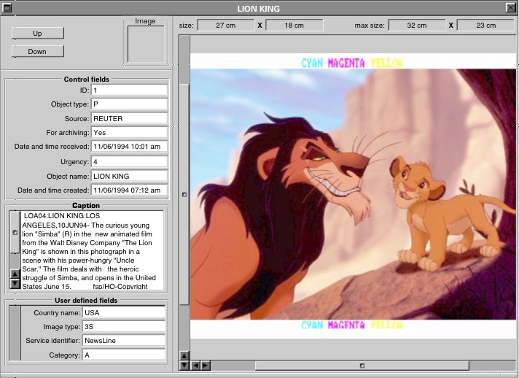Click the max size: label
Viewport: 519px width, 378px height.
click(370, 26)
